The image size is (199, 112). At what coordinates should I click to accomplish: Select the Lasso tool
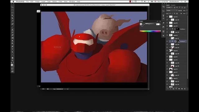pos(12,13)
